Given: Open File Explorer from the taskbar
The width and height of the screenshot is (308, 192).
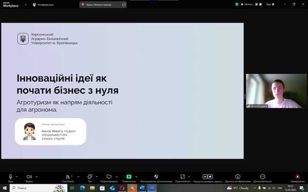Looking at the screenshot, I should [92, 188].
